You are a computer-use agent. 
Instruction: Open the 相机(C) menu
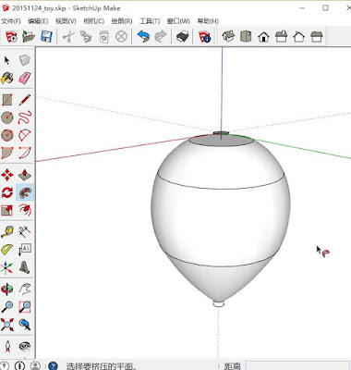94,21
